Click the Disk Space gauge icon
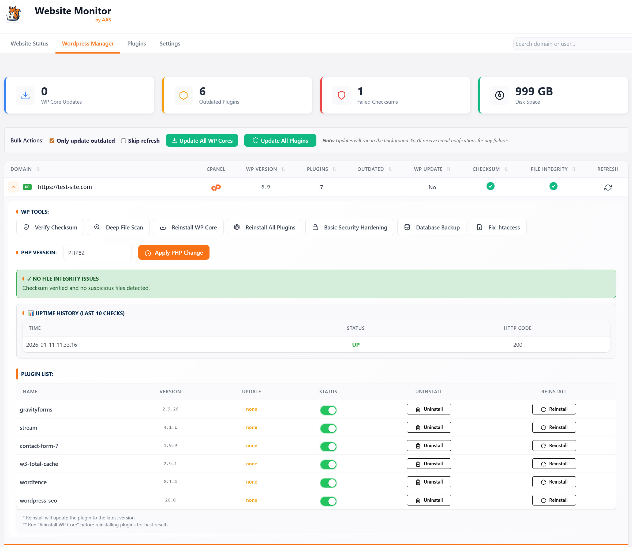Image resolution: width=632 pixels, height=547 pixels. click(x=499, y=96)
